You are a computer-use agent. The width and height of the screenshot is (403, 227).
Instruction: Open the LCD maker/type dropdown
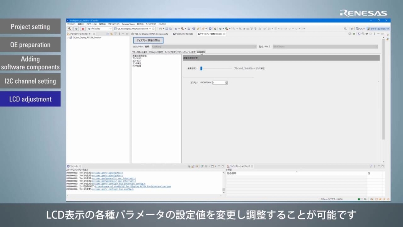[202, 47]
